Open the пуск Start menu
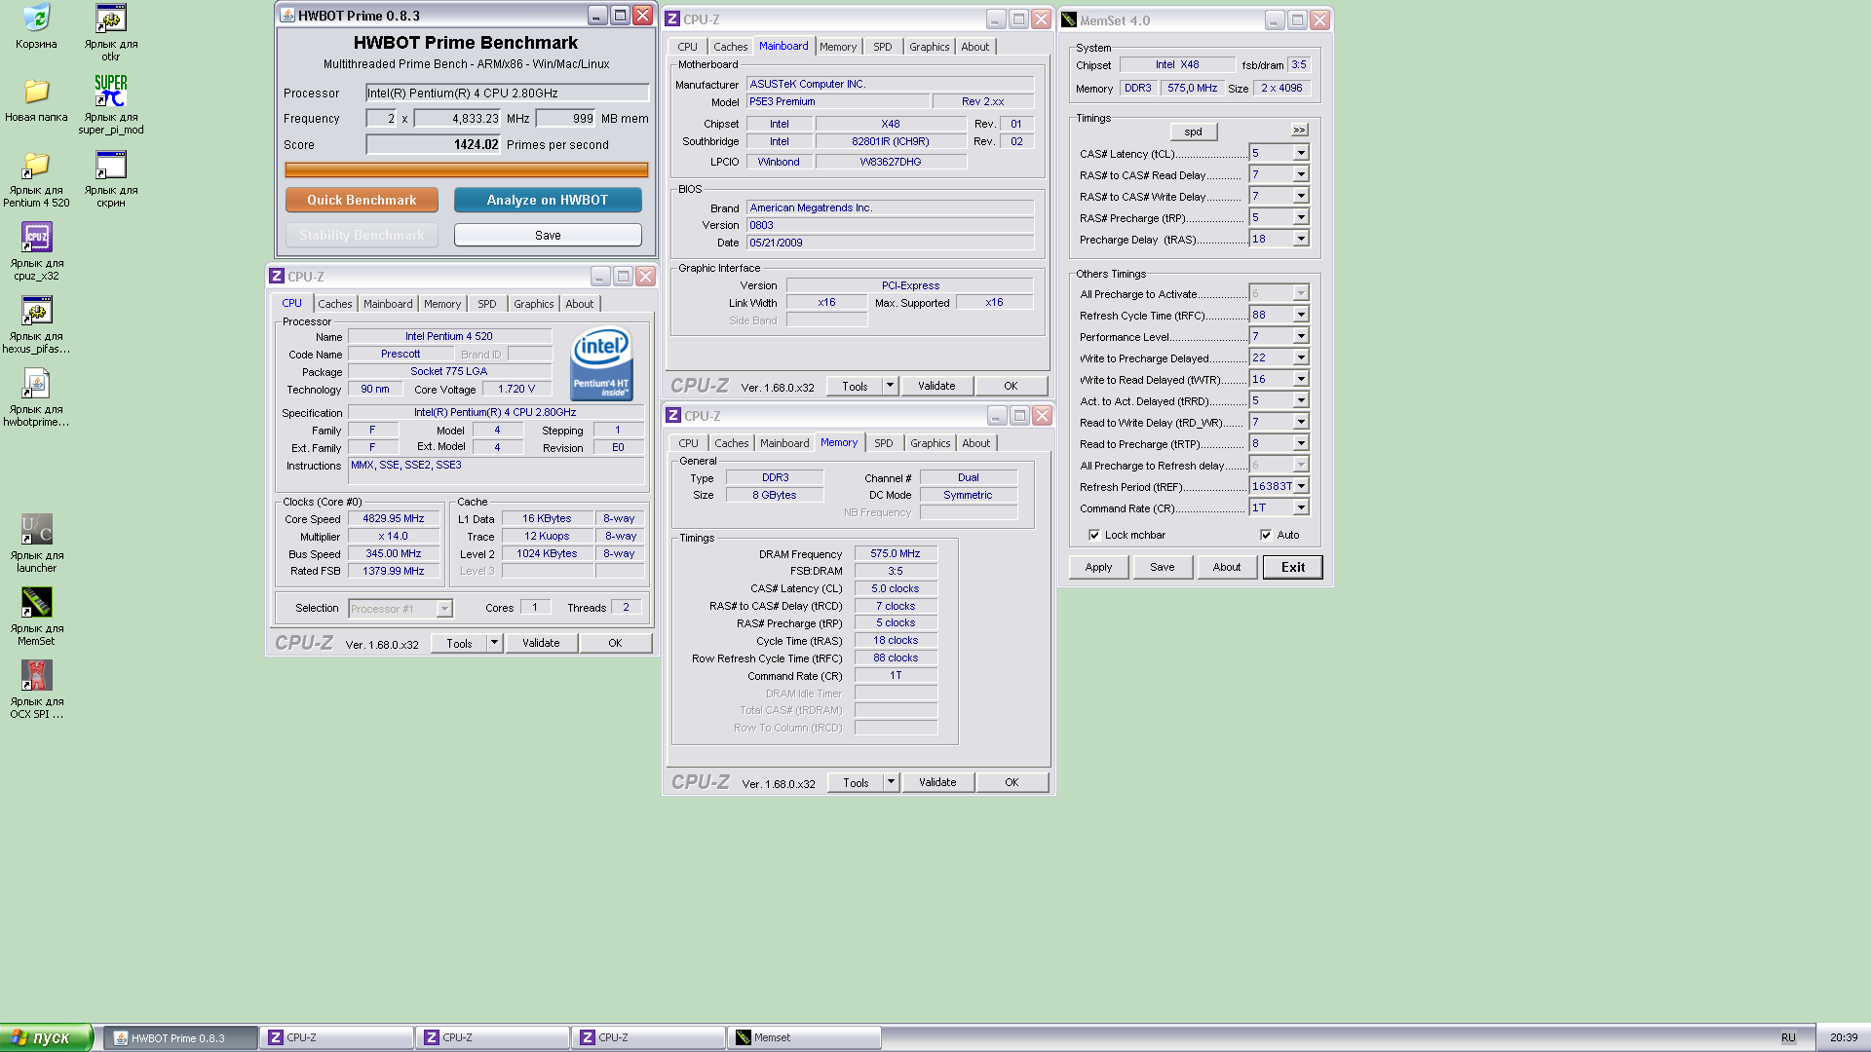The width and height of the screenshot is (1871, 1052). coord(46,1037)
